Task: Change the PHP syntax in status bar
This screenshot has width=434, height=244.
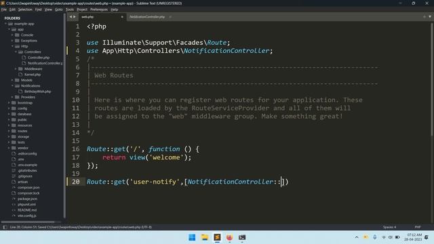Action: [418, 227]
